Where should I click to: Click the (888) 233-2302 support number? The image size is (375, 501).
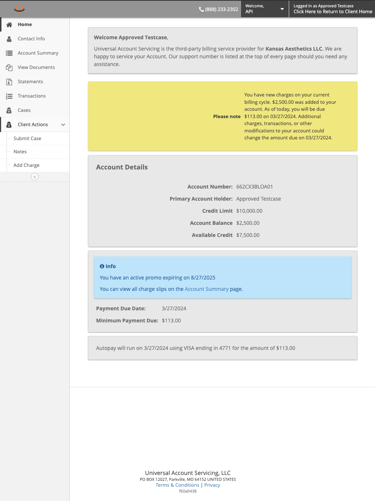tap(222, 9)
